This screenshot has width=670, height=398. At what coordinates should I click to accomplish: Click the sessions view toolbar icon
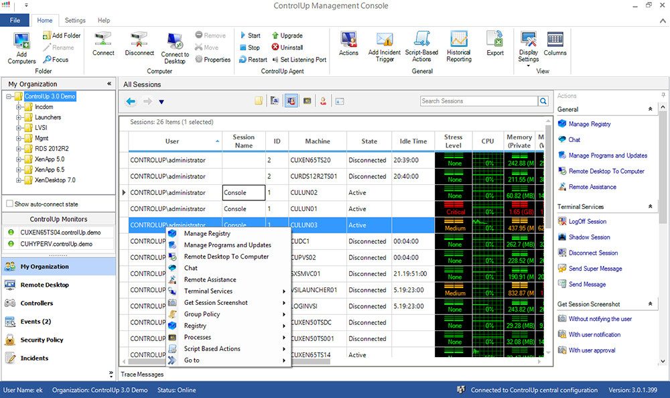click(291, 101)
